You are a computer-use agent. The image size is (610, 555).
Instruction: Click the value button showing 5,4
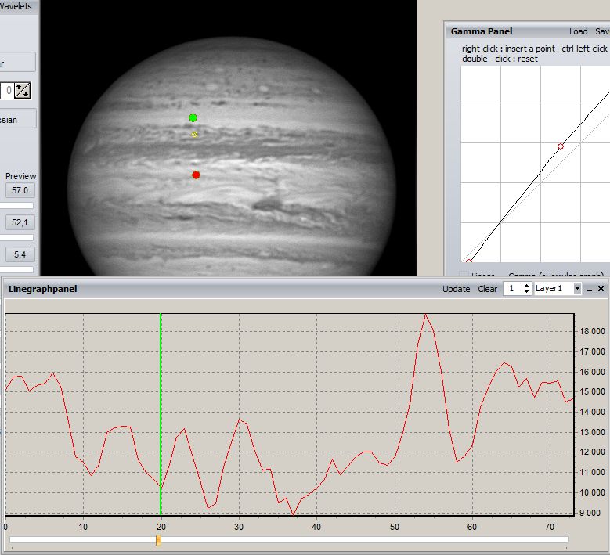[x=20, y=254]
